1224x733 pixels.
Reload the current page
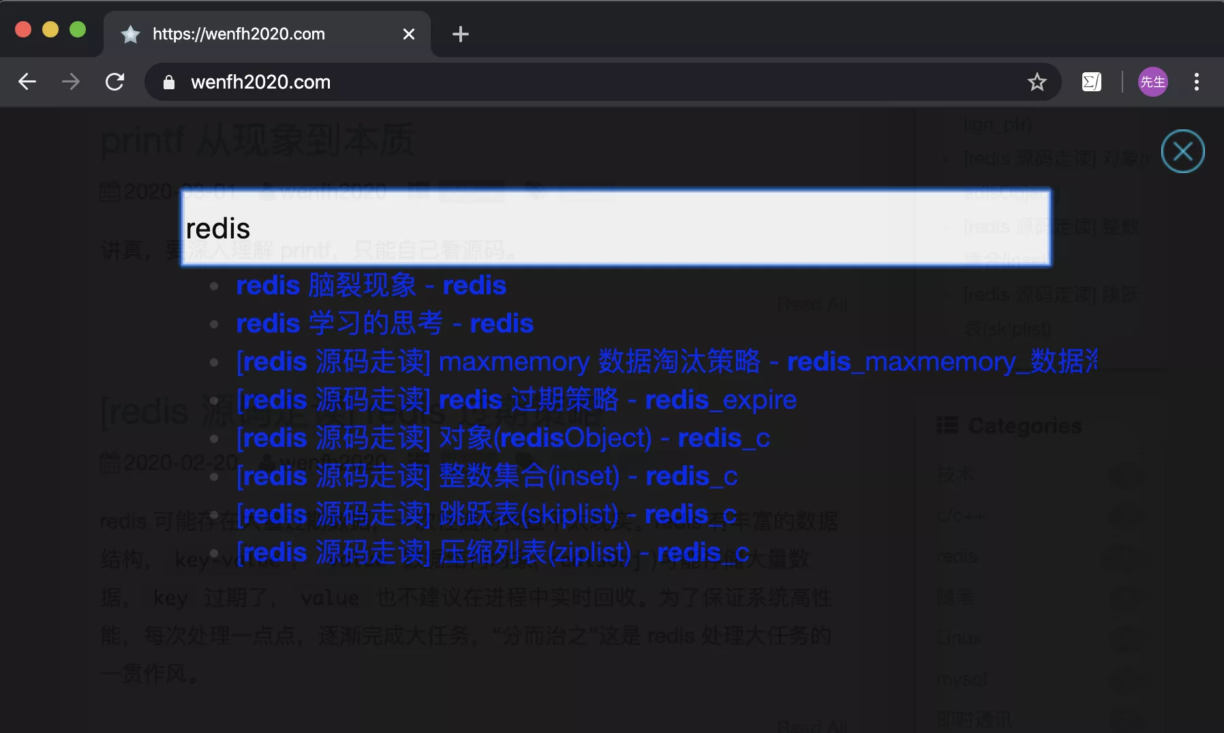point(114,82)
